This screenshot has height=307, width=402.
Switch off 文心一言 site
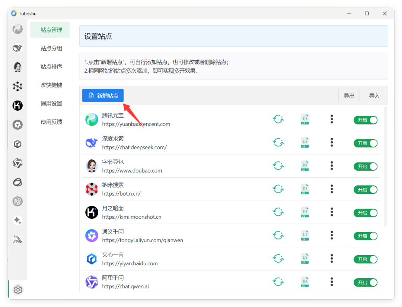(x=366, y=259)
